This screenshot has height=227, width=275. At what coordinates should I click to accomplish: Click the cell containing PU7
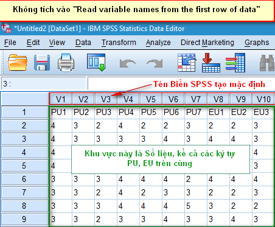(196, 112)
